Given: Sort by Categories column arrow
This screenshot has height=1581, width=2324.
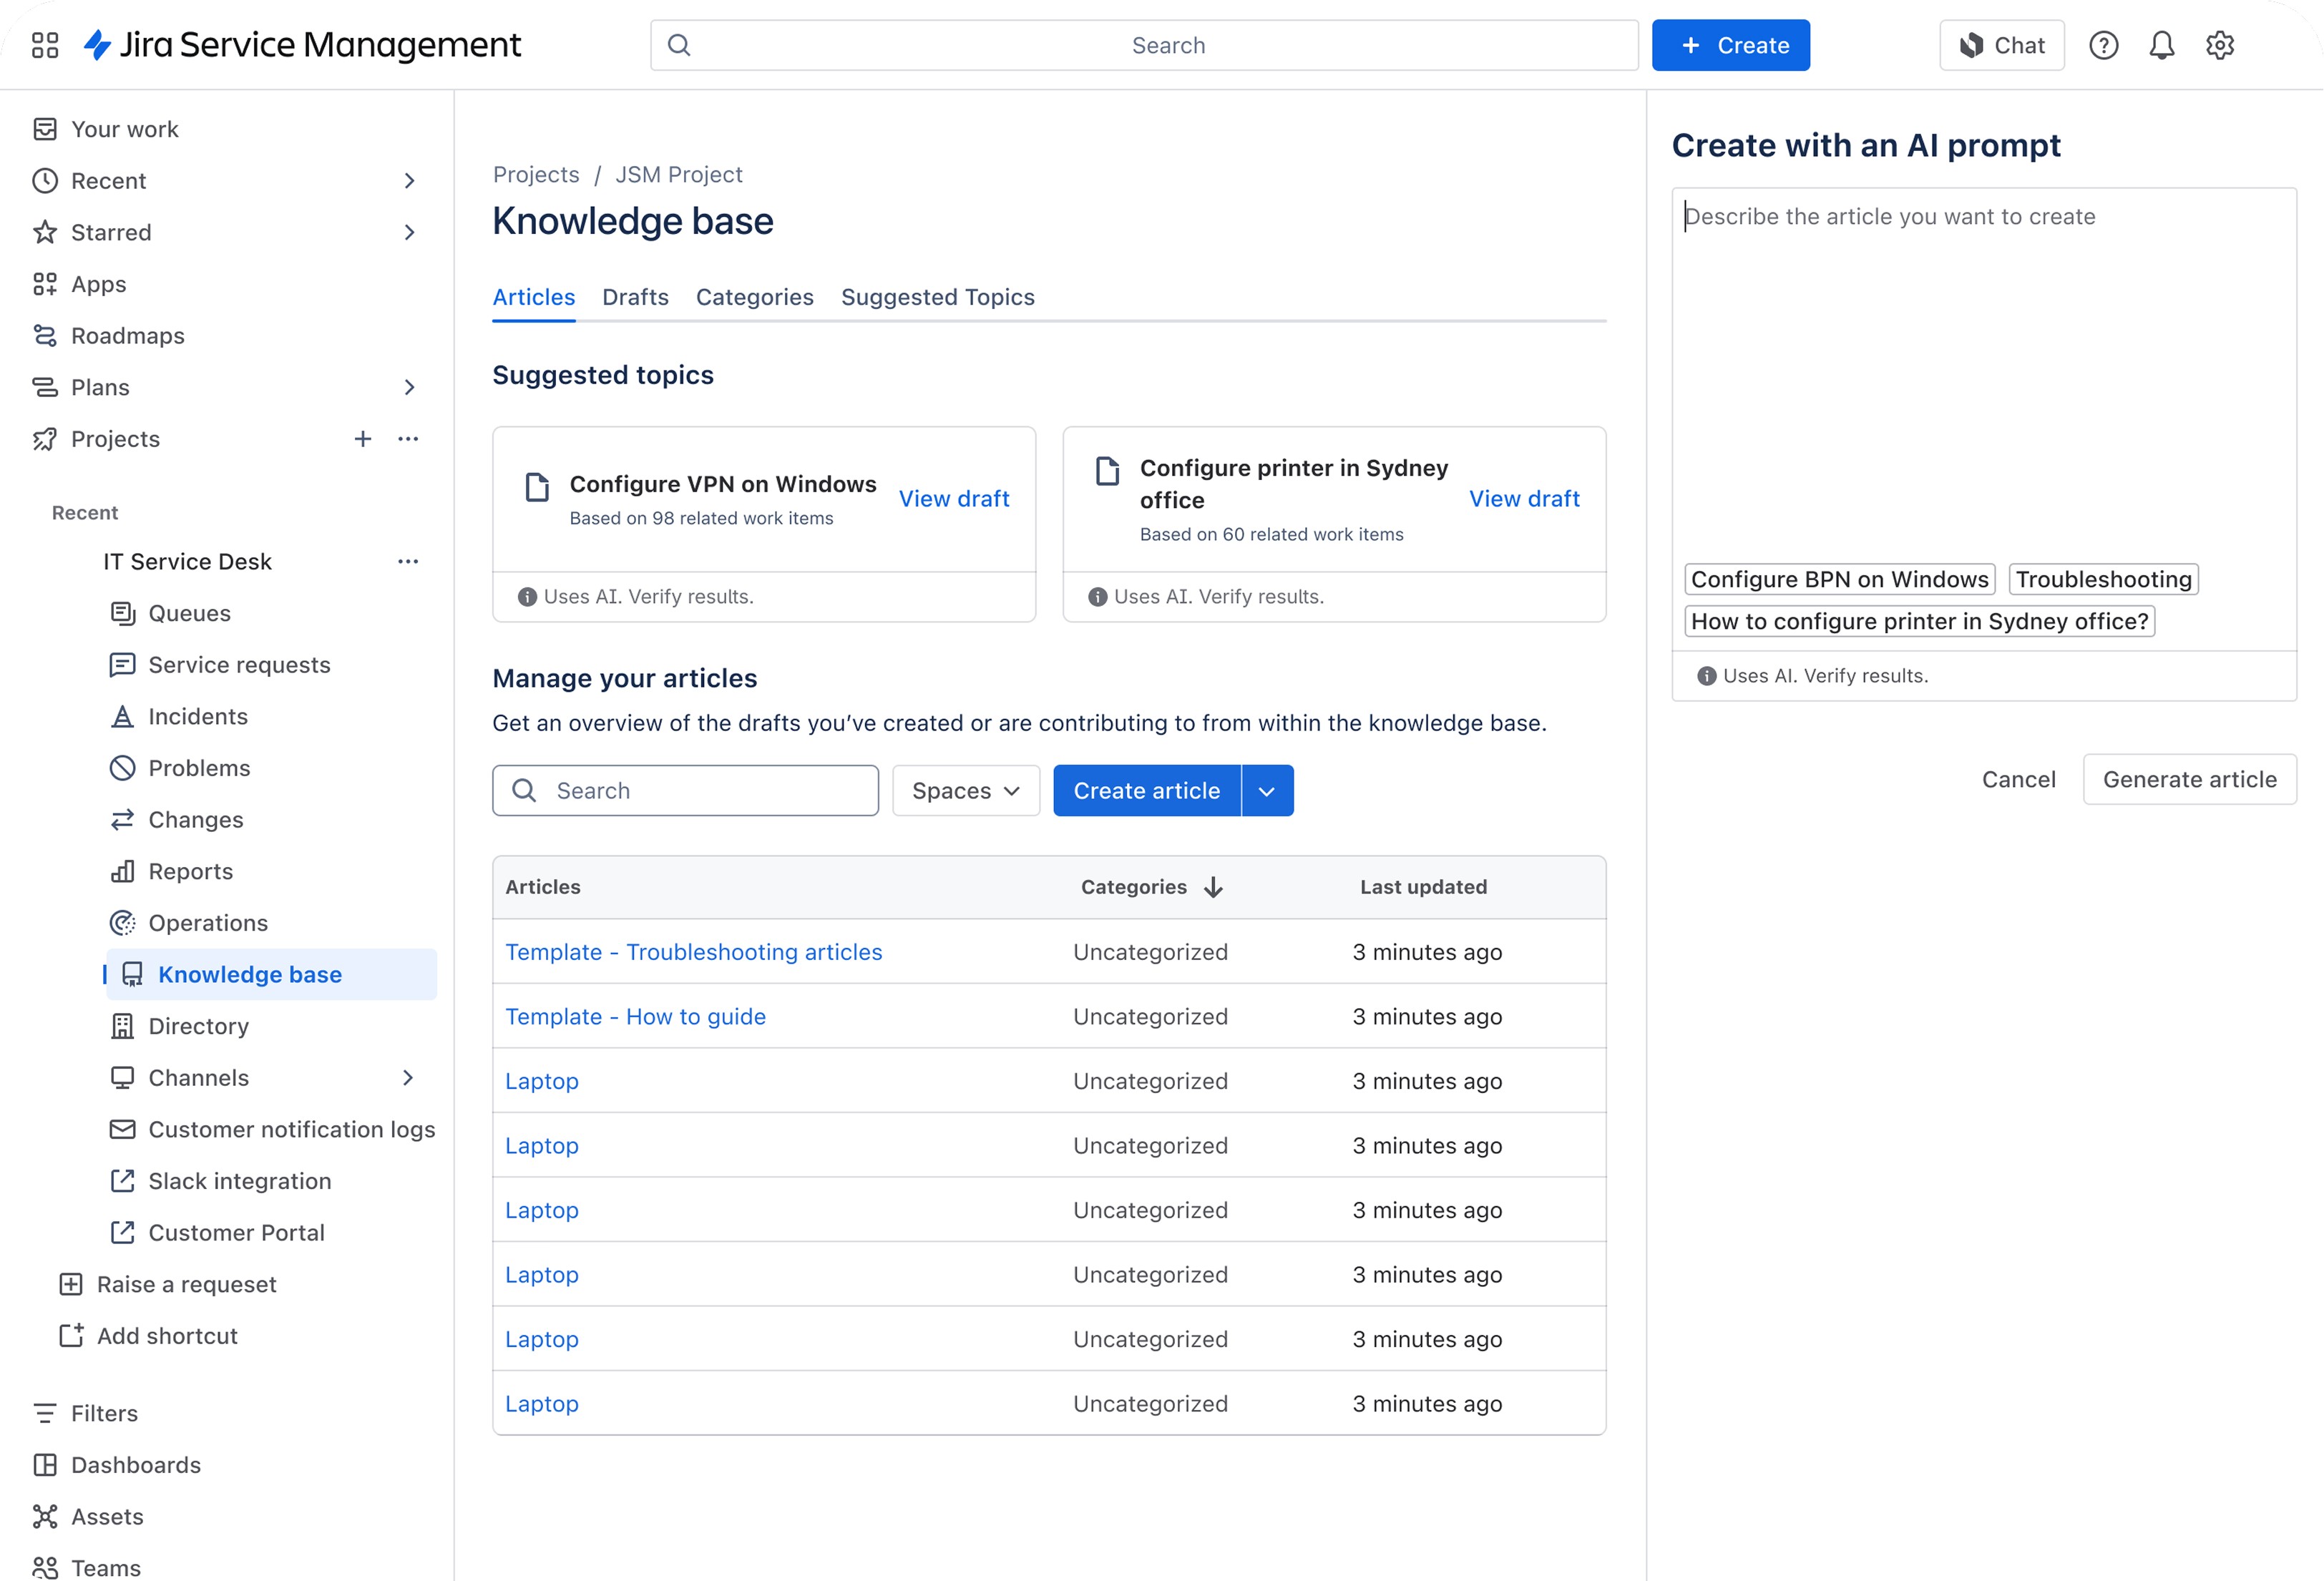Looking at the screenshot, I should point(1213,887).
